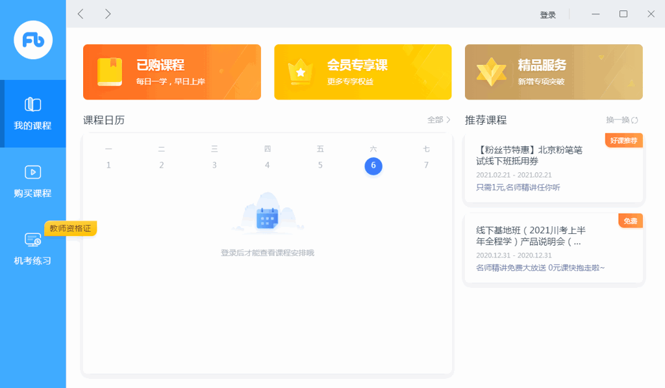Click the text 名师精讲免费大放送 0元课快抱走啦~
This screenshot has height=388, width=665.
tap(540, 268)
